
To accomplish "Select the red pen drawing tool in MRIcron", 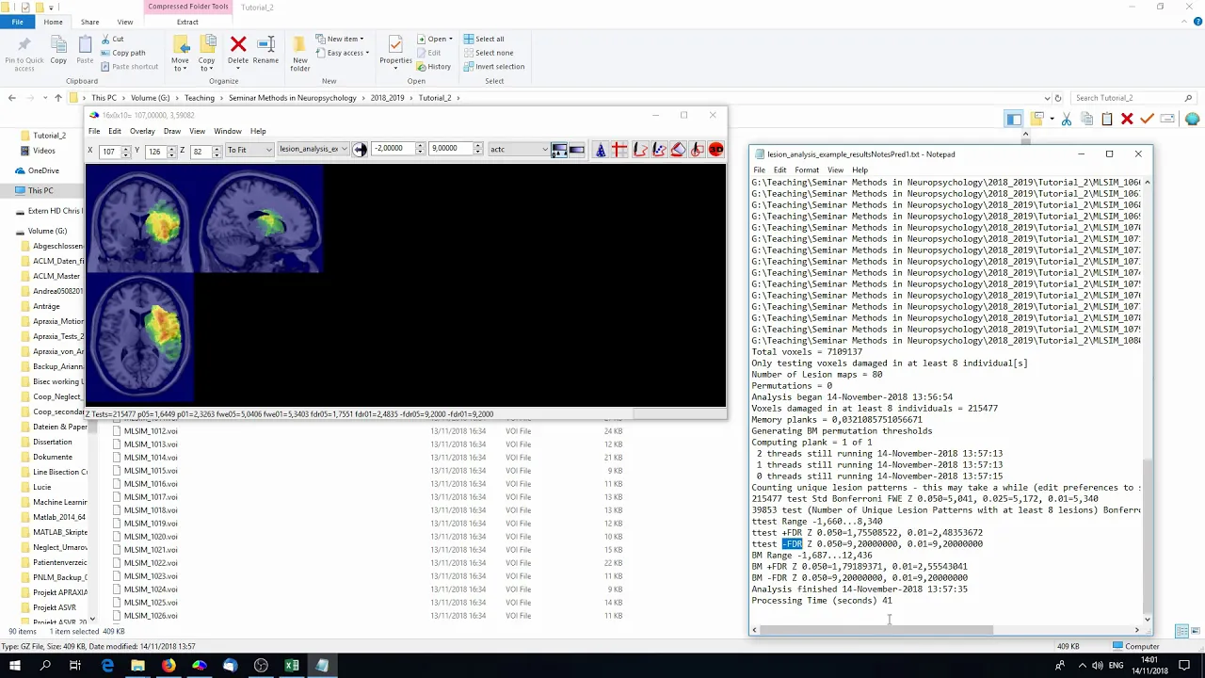I will [640, 150].
